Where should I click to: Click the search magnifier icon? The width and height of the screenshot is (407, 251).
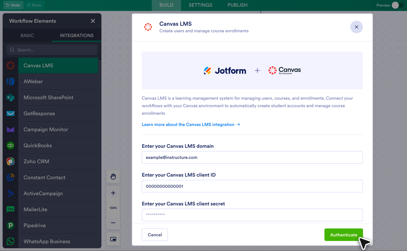click(x=12, y=50)
